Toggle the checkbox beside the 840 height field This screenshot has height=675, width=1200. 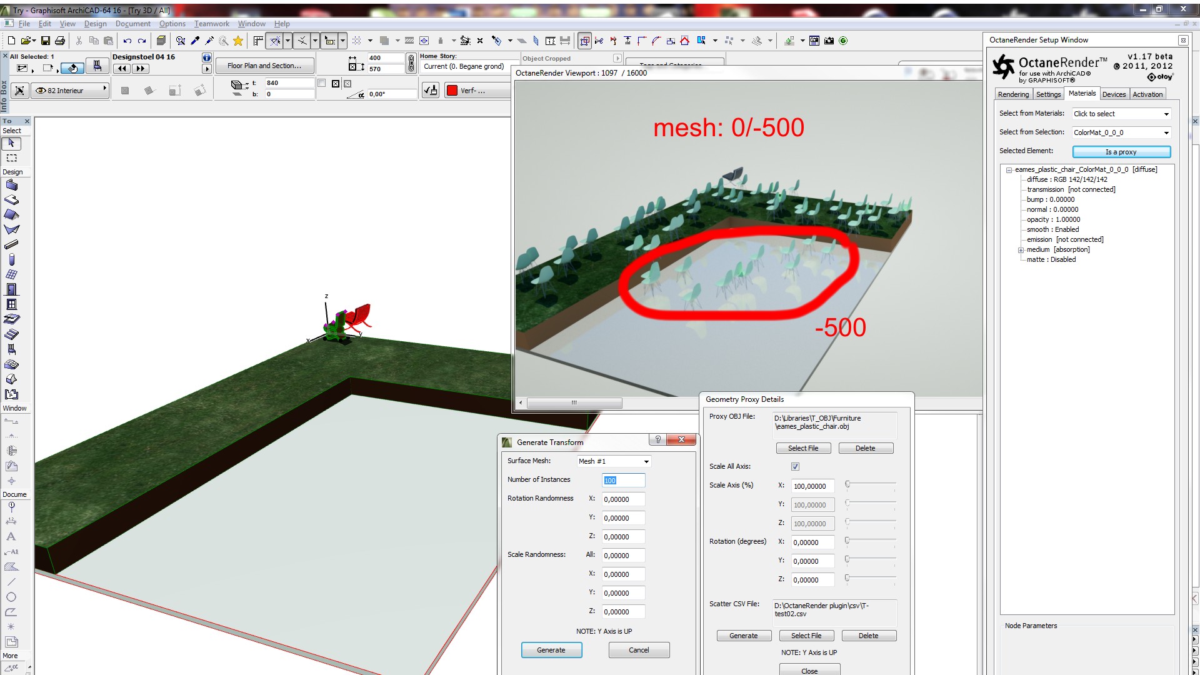tap(322, 83)
